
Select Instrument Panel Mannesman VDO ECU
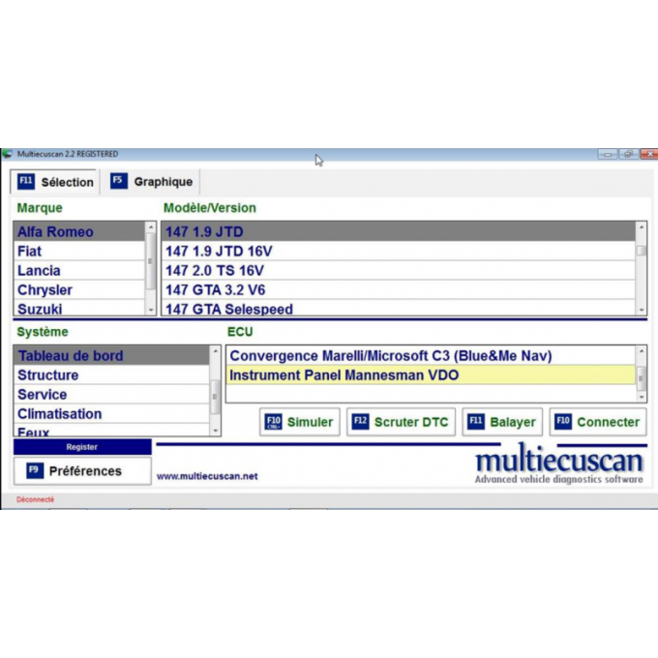coord(431,374)
